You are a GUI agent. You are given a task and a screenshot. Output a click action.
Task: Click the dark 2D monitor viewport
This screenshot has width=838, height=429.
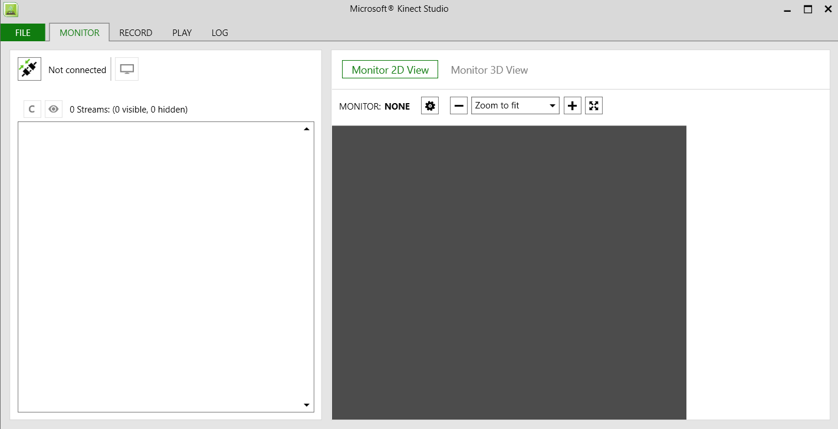[x=509, y=272]
